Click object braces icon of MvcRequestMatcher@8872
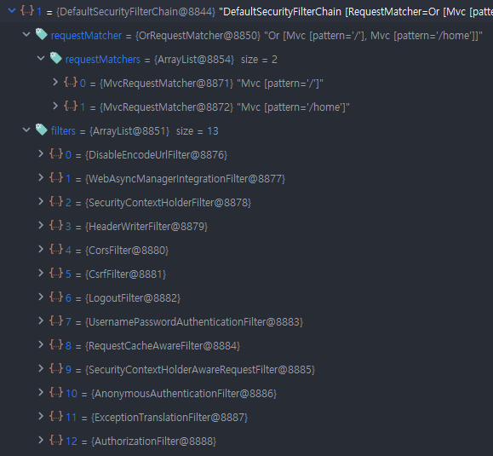 (71, 106)
